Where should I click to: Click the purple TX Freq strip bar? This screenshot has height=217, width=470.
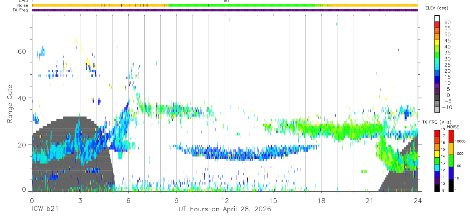pyautogui.click(x=225, y=10)
